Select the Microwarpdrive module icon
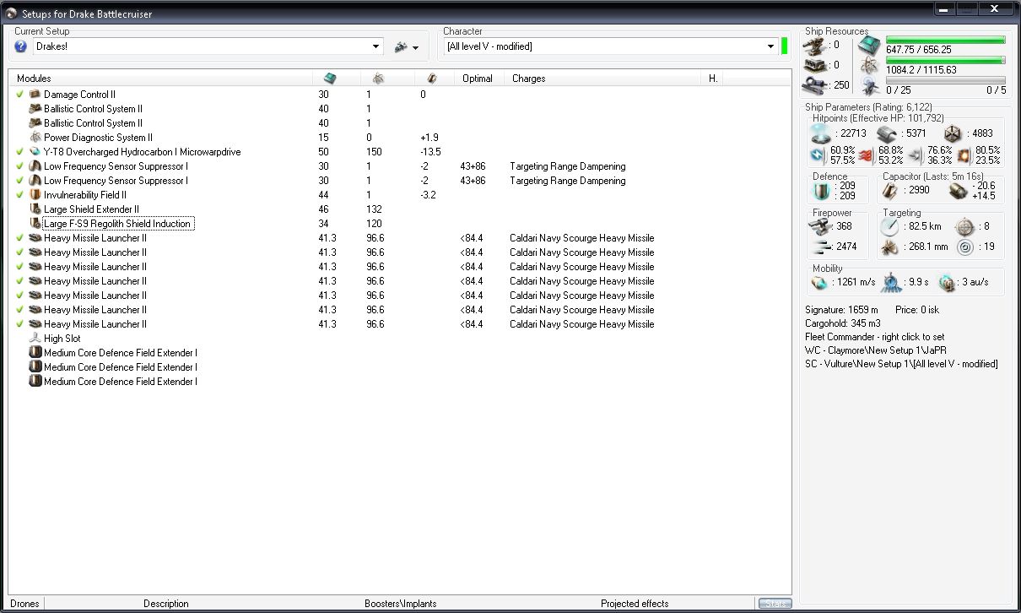 [x=35, y=152]
